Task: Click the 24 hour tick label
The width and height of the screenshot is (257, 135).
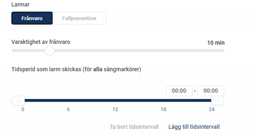Action: point(212,109)
